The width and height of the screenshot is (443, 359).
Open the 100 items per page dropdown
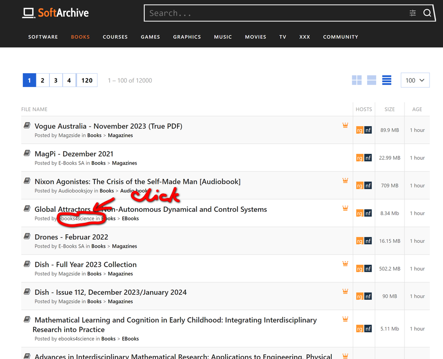[x=415, y=80]
